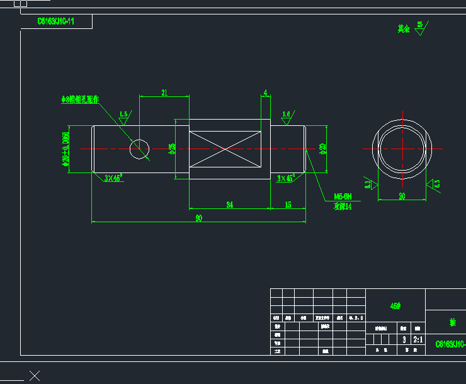Select the drawing number C6163XJ10-11 label
Image resolution: width=466 pixels, height=384 pixels.
click(56, 21)
